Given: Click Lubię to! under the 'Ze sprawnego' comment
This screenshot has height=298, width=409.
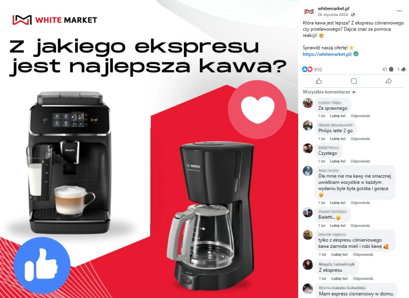Looking at the screenshot, I should pos(337,116).
